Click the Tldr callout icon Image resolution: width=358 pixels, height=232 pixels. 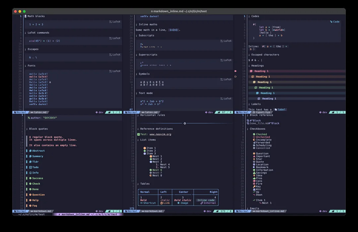(x=30, y=162)
